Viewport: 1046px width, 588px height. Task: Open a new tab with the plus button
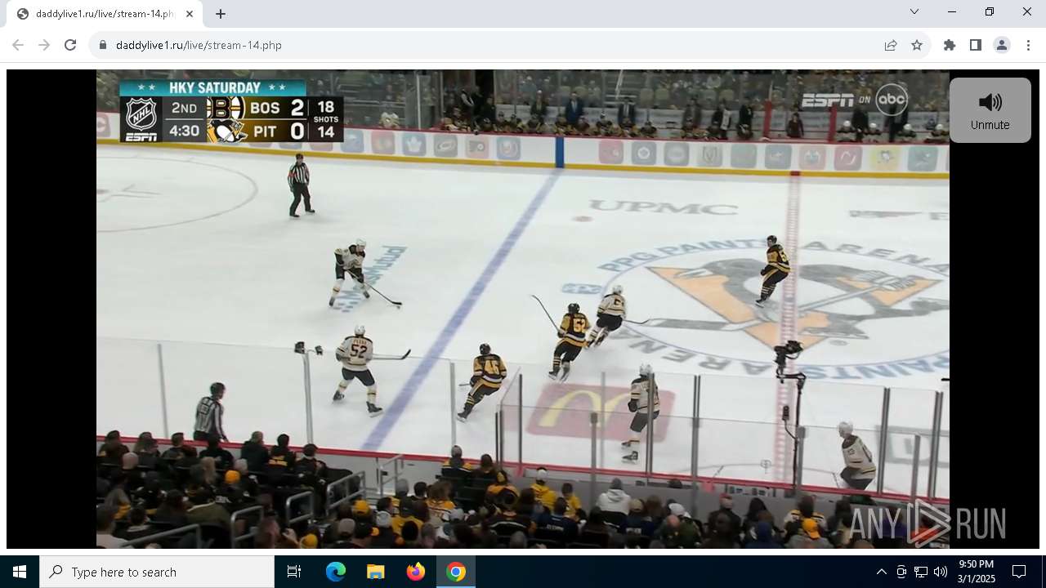[x=221, y=14]
